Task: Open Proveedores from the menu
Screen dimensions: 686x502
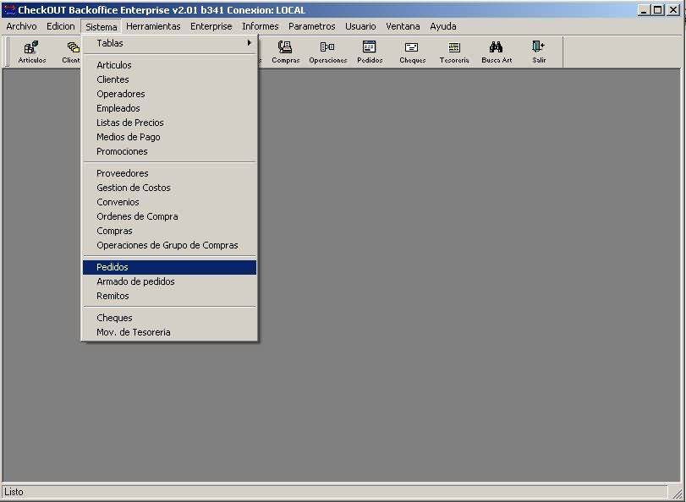Action: [169, 173]
